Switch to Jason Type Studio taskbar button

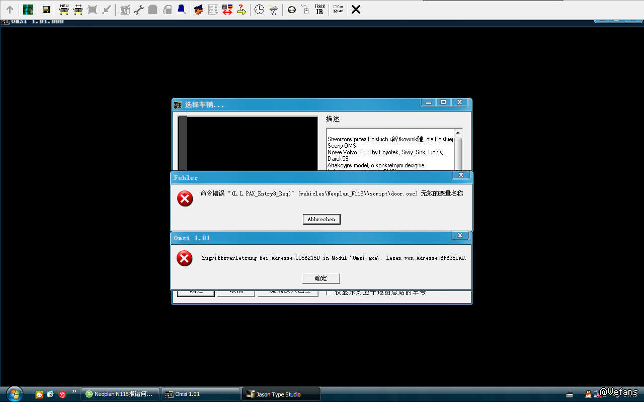point(281,394)
